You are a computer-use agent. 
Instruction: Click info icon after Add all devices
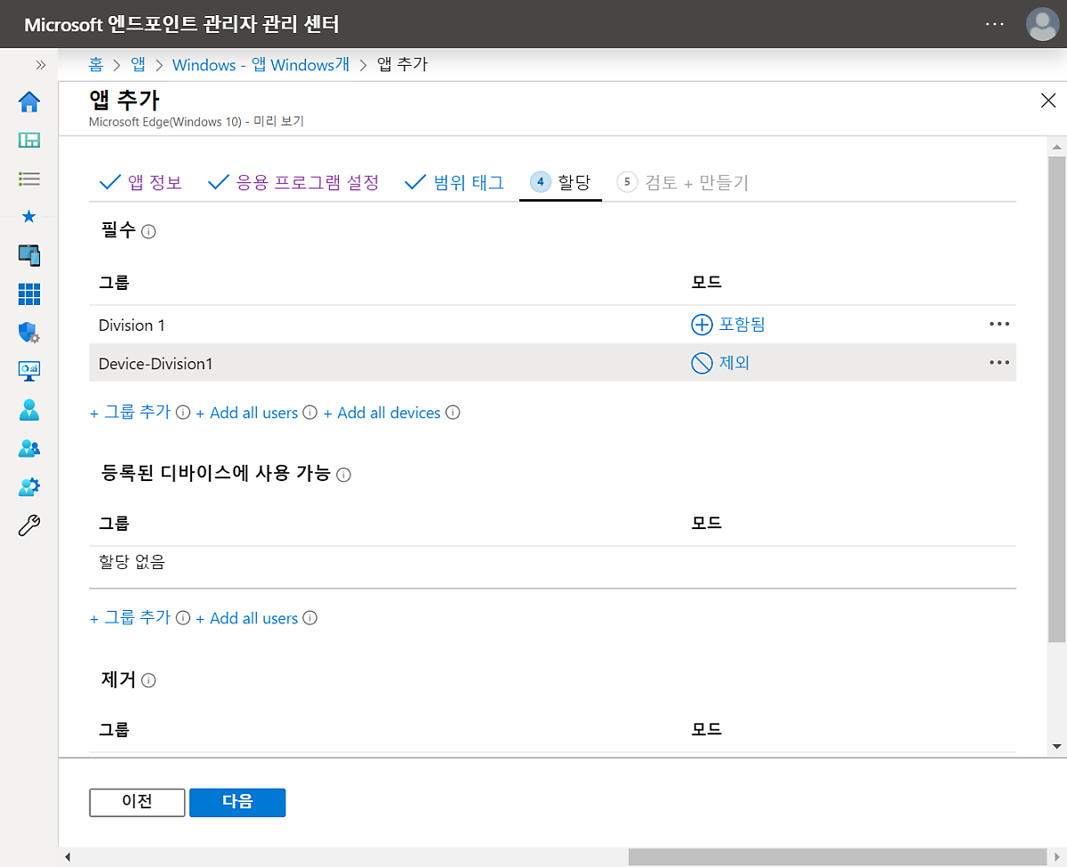tap(453, 413)
